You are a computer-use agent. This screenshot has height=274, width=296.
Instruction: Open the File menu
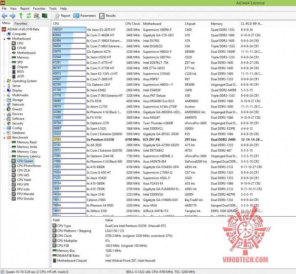tap(4, 9)
